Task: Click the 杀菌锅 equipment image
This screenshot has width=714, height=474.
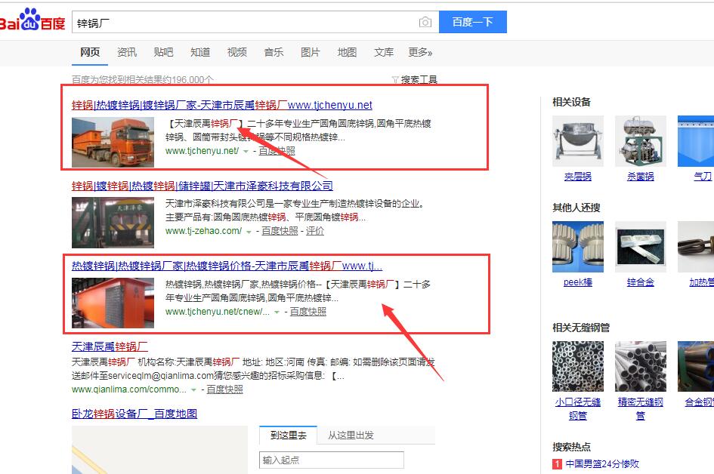Action: click(640, 141)
